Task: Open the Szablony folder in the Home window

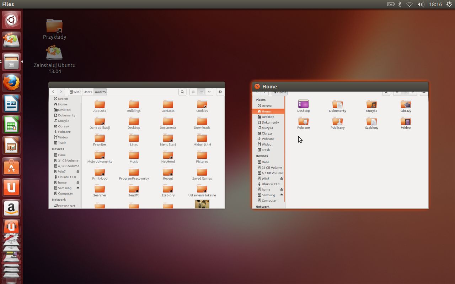Action: click(371, 123)
